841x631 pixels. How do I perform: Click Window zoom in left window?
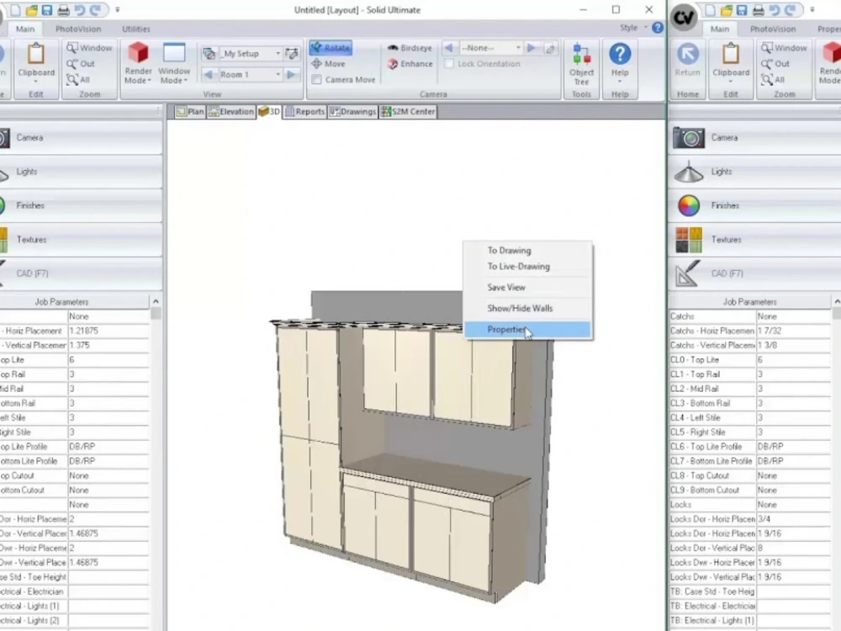pos(89,48)
